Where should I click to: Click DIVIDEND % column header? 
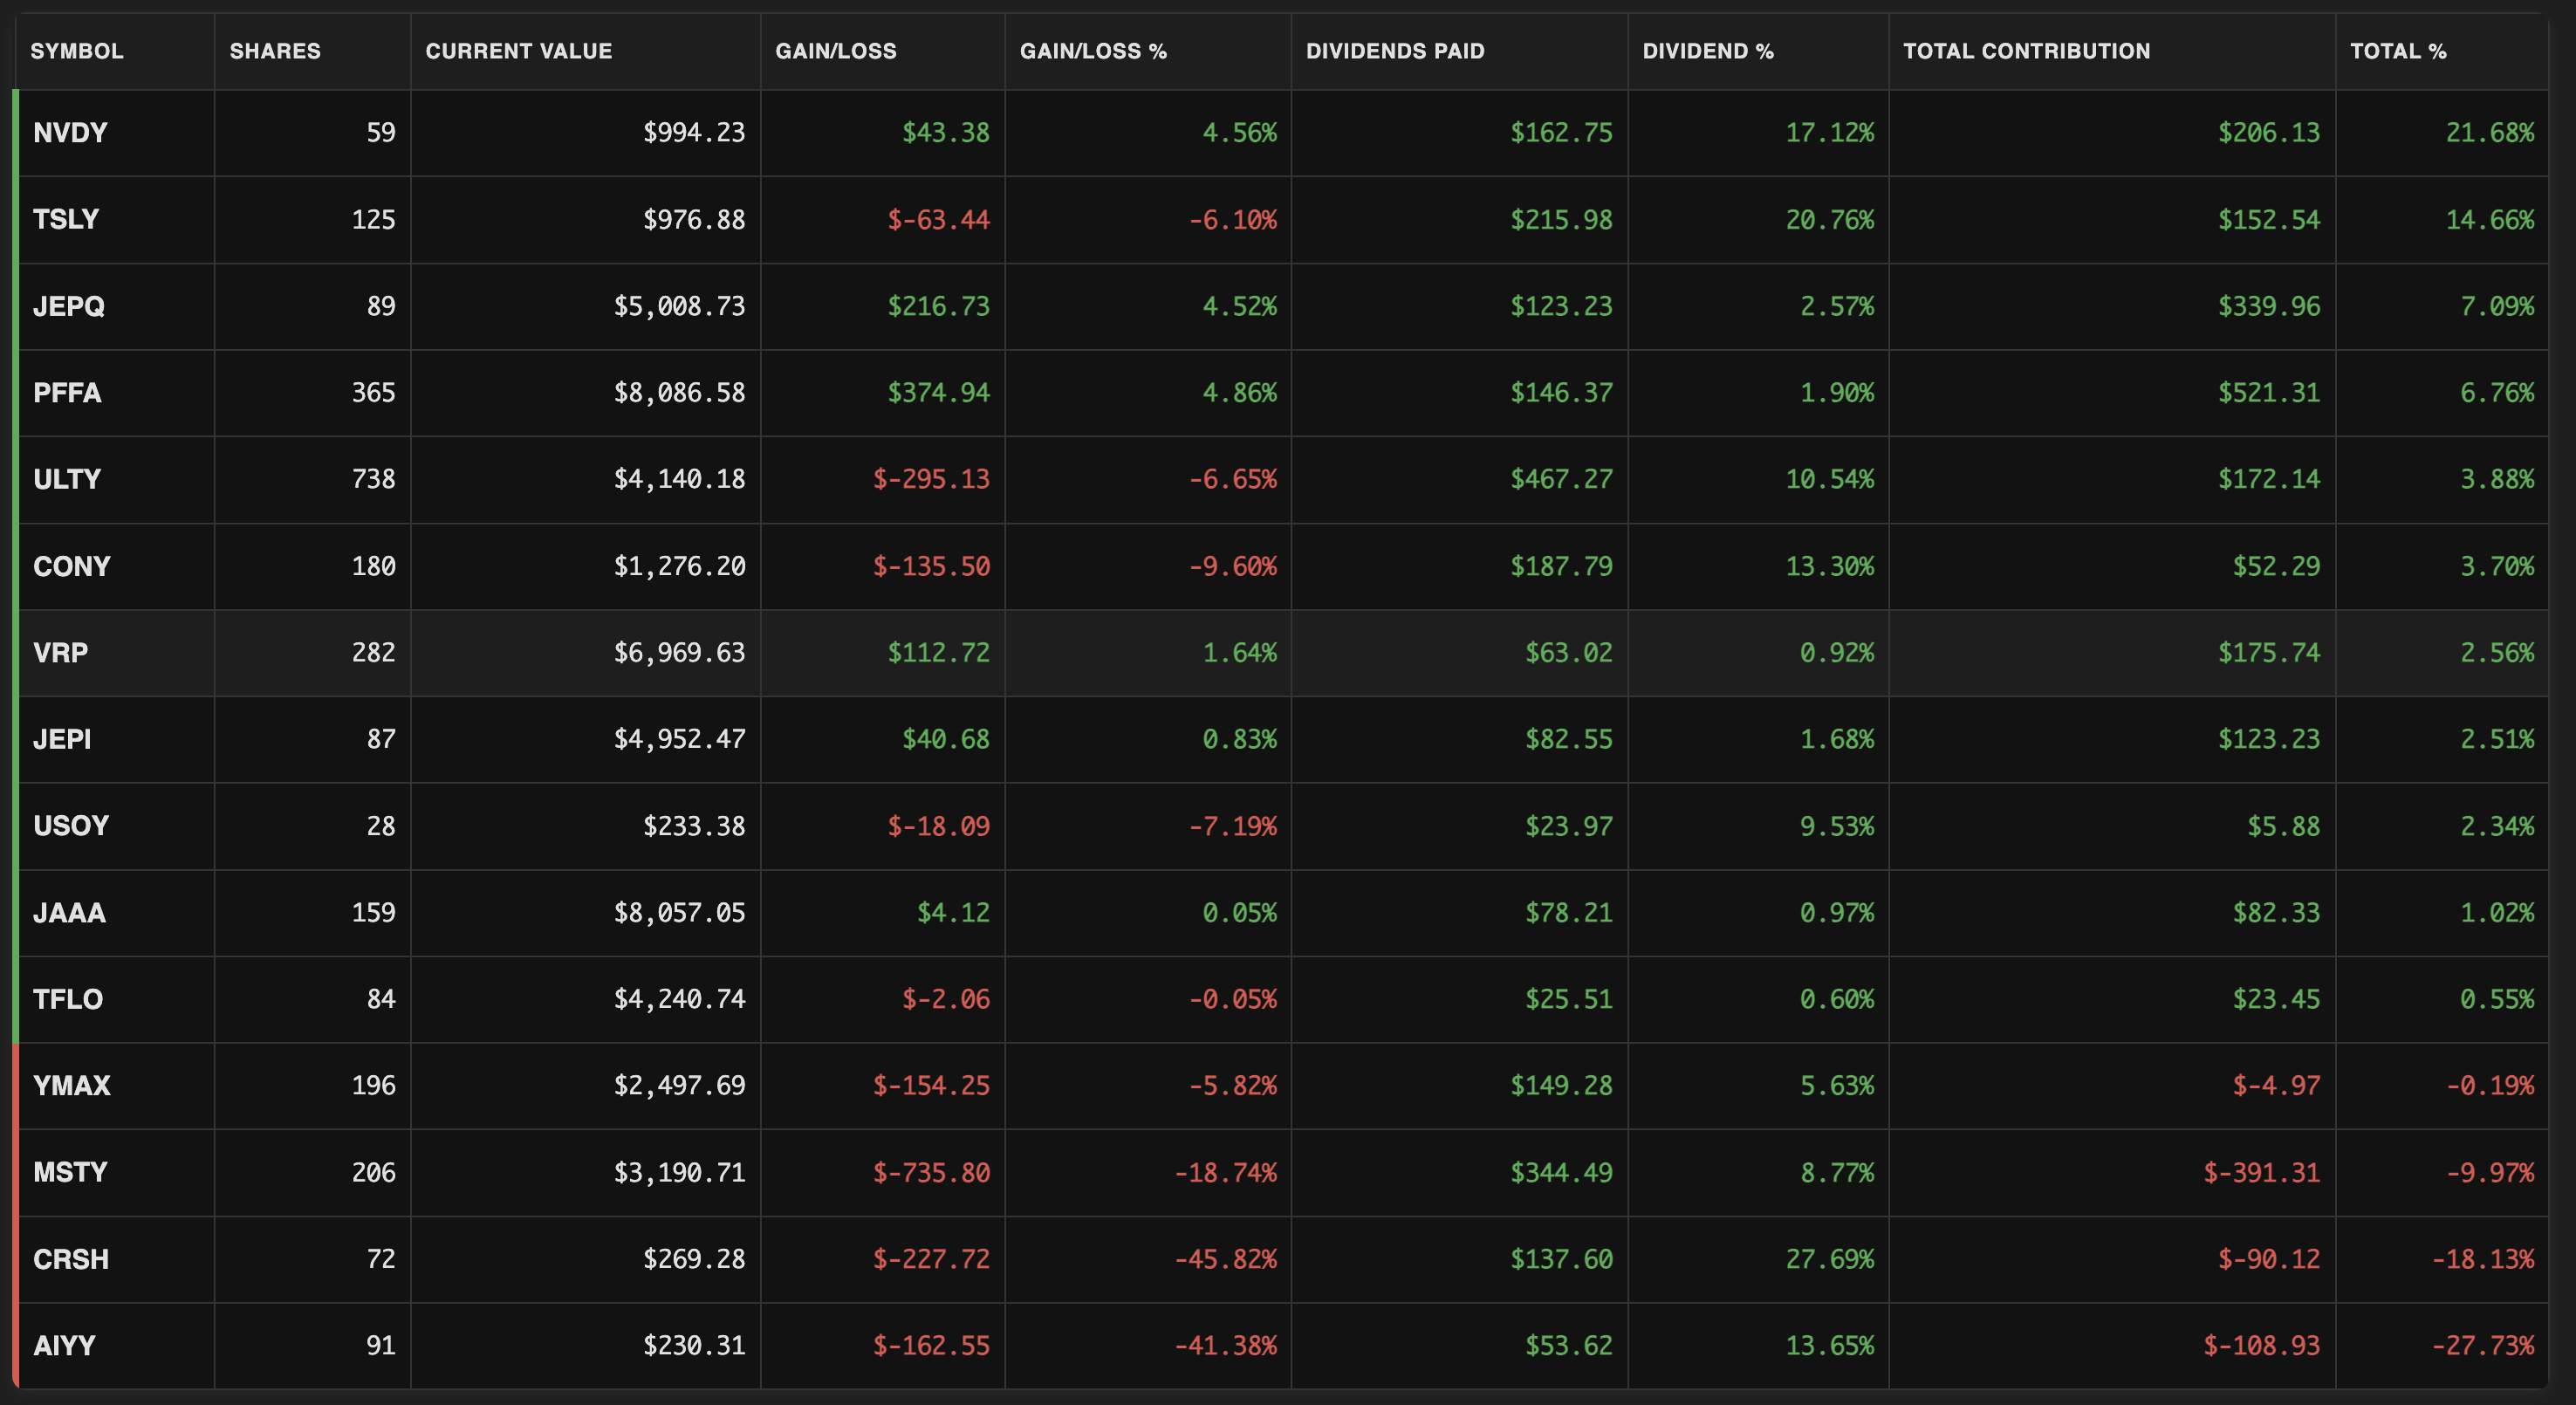pos(1708,51)
